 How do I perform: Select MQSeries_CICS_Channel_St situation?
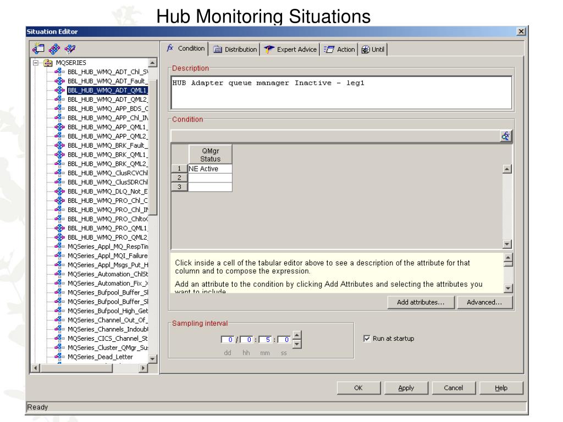click(107, 338)
